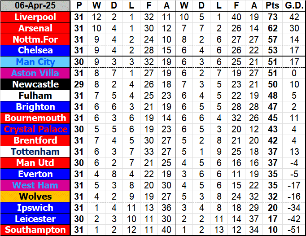Click the Arsenal team name cell
Screen dimensions: 306x236
35,28
